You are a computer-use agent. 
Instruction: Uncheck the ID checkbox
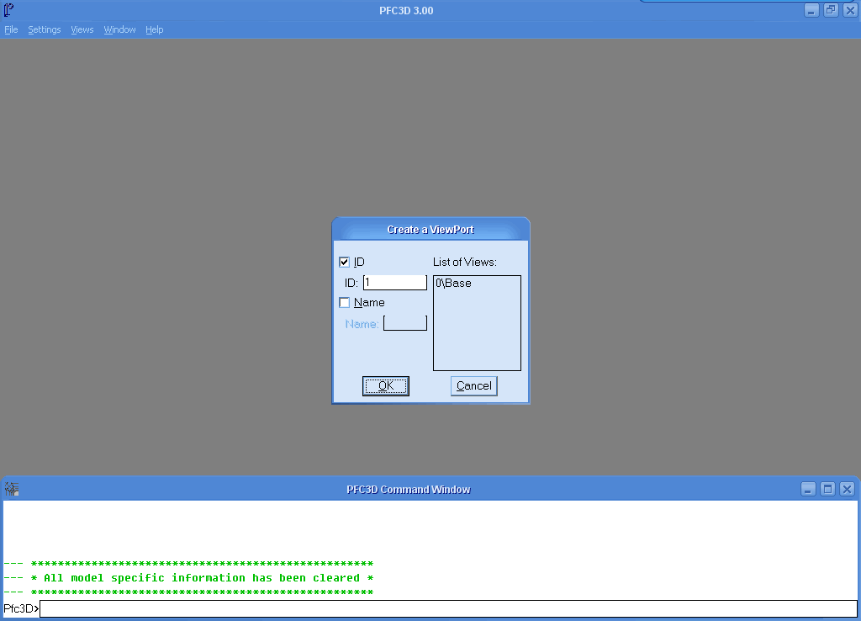coord(344,263)
